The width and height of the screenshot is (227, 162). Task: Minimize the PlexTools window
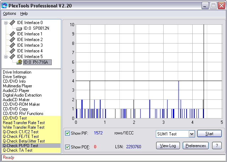205,6
